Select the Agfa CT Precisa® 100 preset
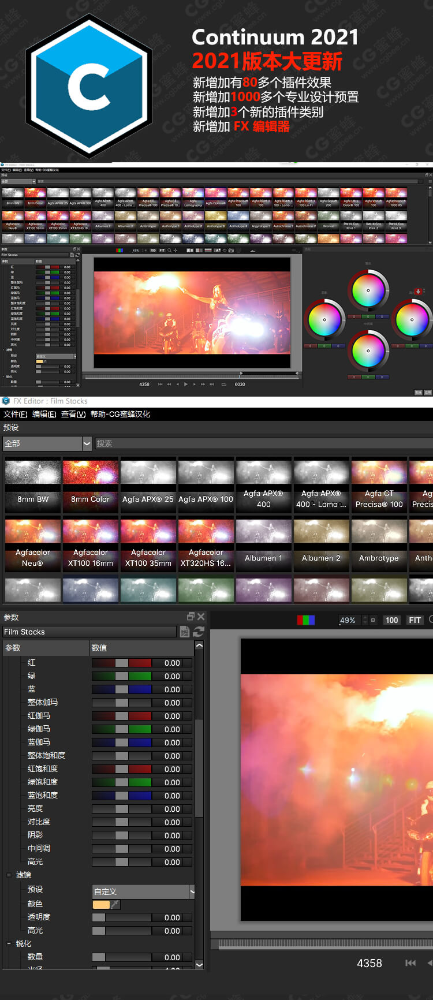The height and width of the screenshot is (1000, 433). coord(379,485)
